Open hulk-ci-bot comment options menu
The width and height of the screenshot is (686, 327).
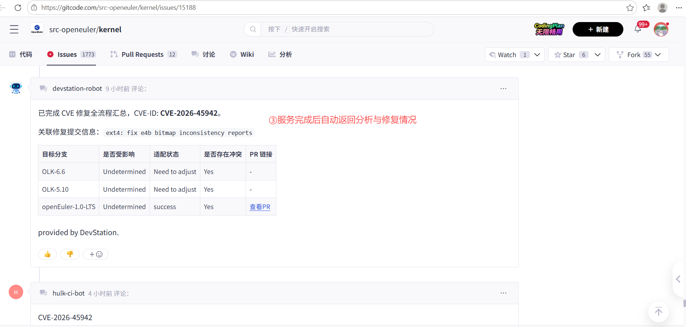(503, 293)
